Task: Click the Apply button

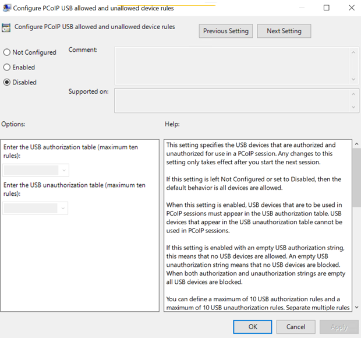Action: tap(339, 327)
